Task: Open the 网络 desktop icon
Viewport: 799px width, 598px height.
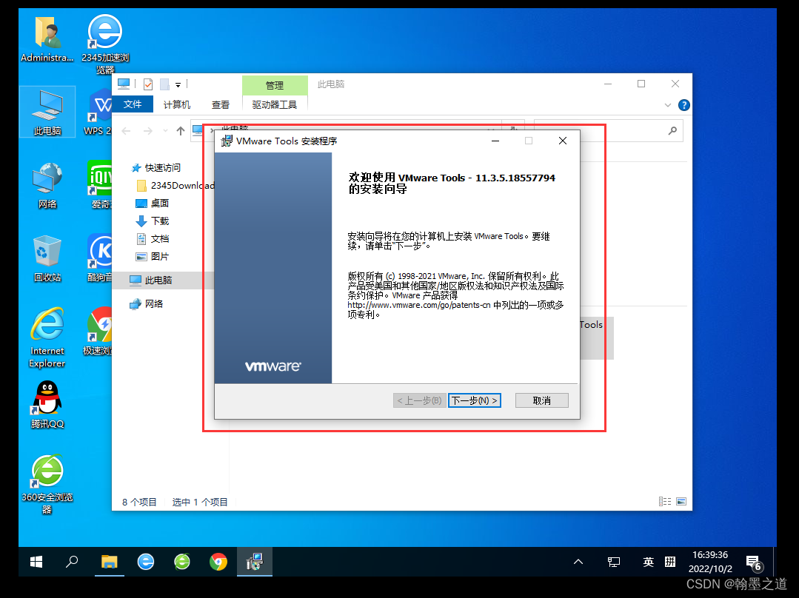Action: click(47, 186)
